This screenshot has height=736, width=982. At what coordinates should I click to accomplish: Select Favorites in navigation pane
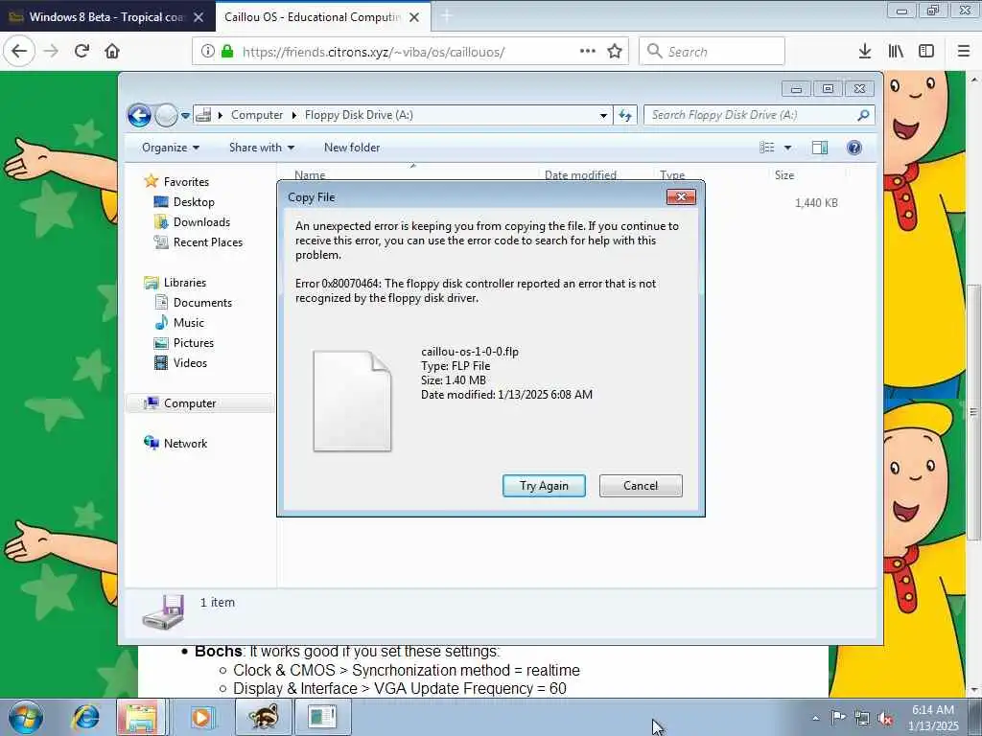[186, 181]
